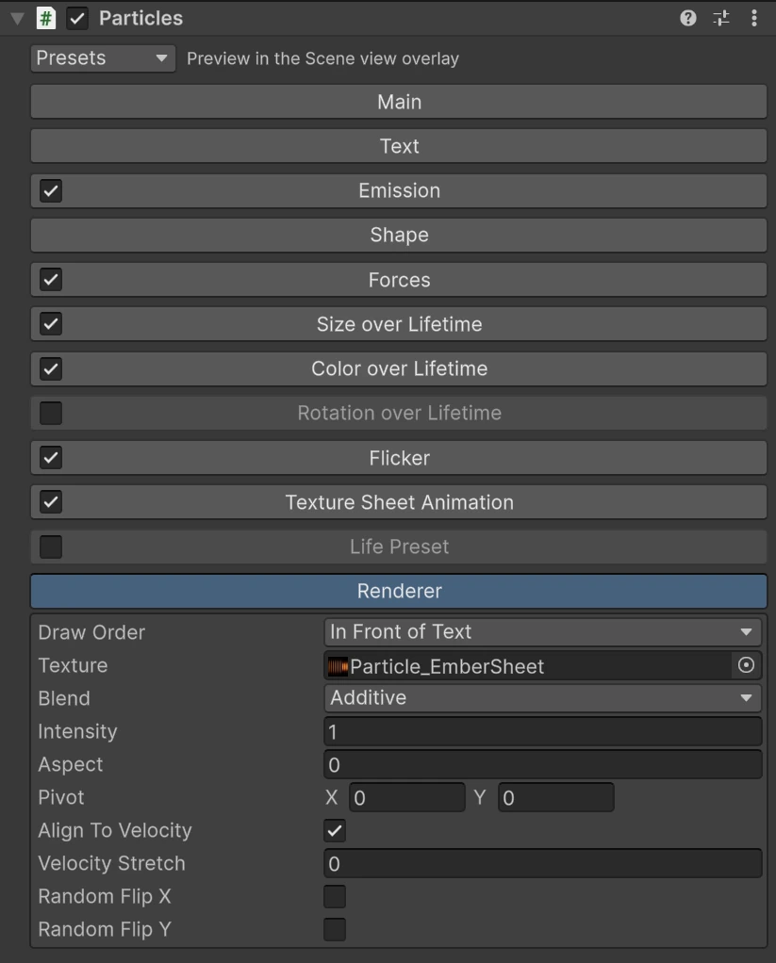This screenshot has width=776, height=963.
Task: Click the Particles component title
Action: click(x=140, y=19)
